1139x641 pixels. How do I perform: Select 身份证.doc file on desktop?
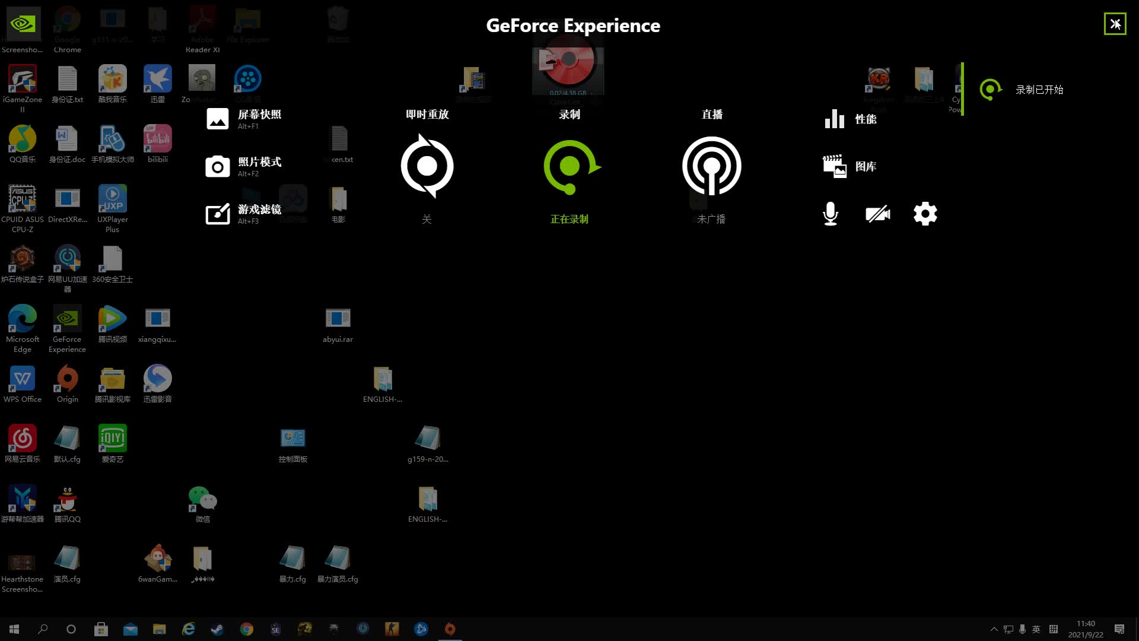pos(68,144)
